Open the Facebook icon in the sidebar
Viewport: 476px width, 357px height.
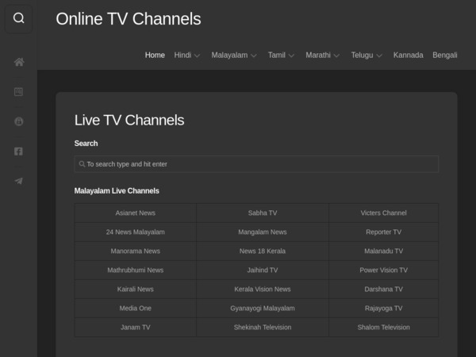tap(18, 152)
